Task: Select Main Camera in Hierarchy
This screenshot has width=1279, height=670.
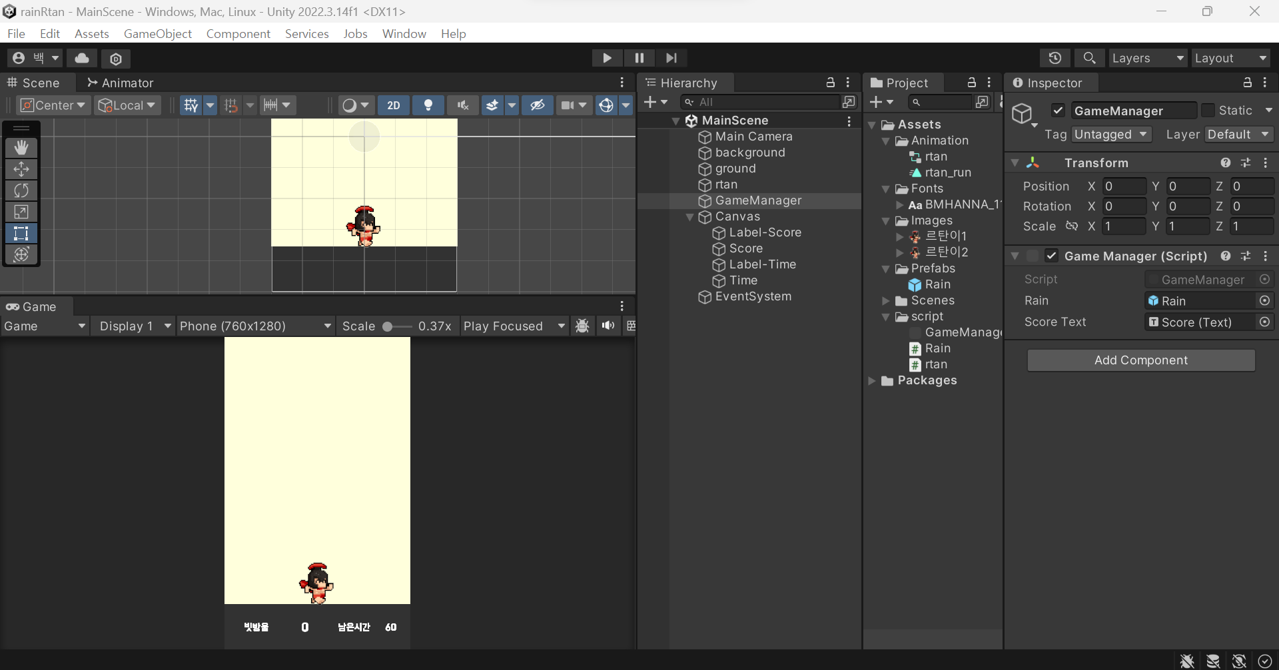Action: (754, 137)
